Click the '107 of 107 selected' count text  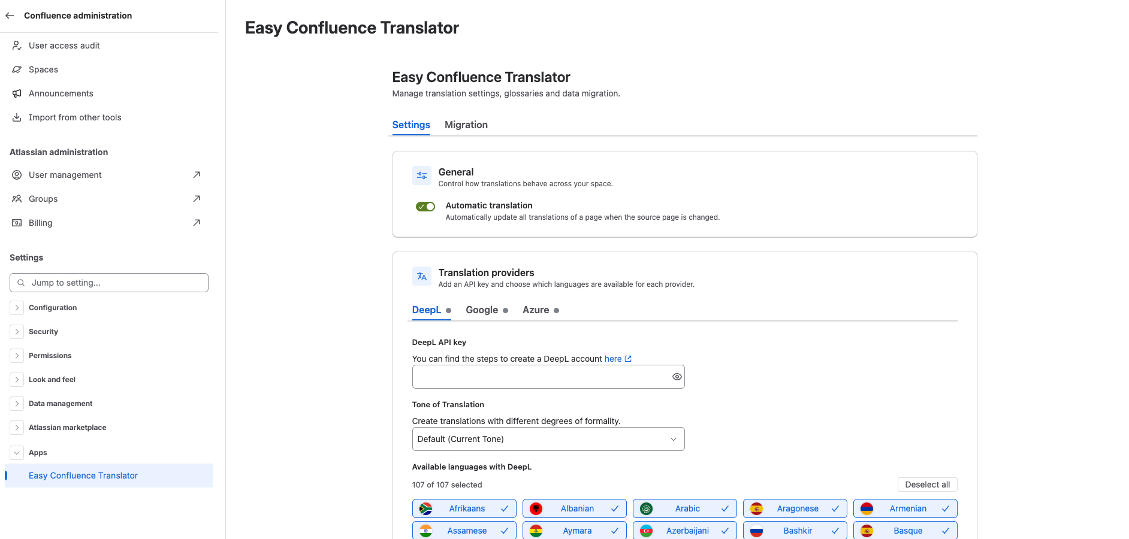447,485
